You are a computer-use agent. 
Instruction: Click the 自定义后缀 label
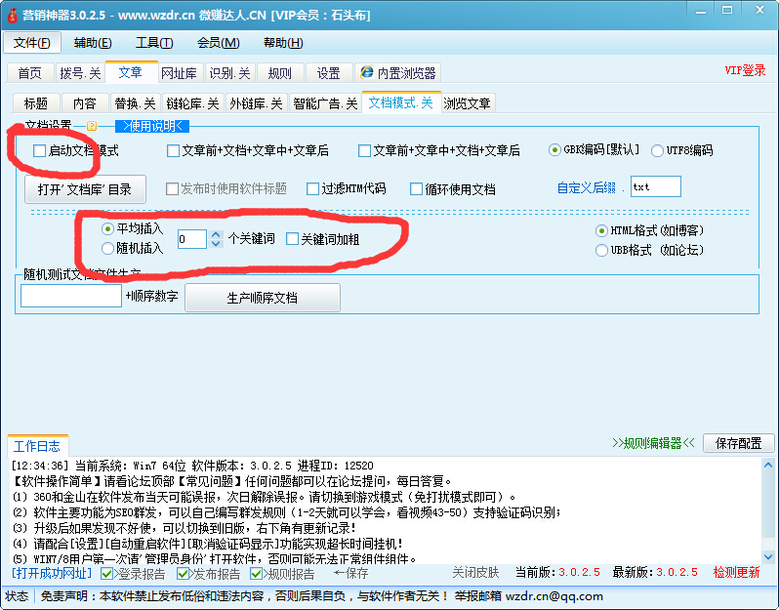pyautogui.click(x=586, y=187)
